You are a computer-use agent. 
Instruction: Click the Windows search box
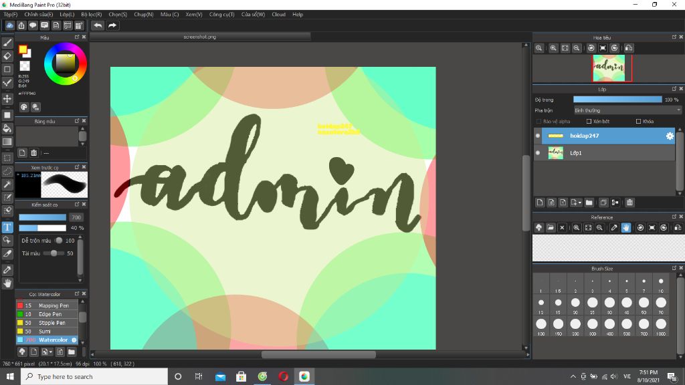[94, 376]
